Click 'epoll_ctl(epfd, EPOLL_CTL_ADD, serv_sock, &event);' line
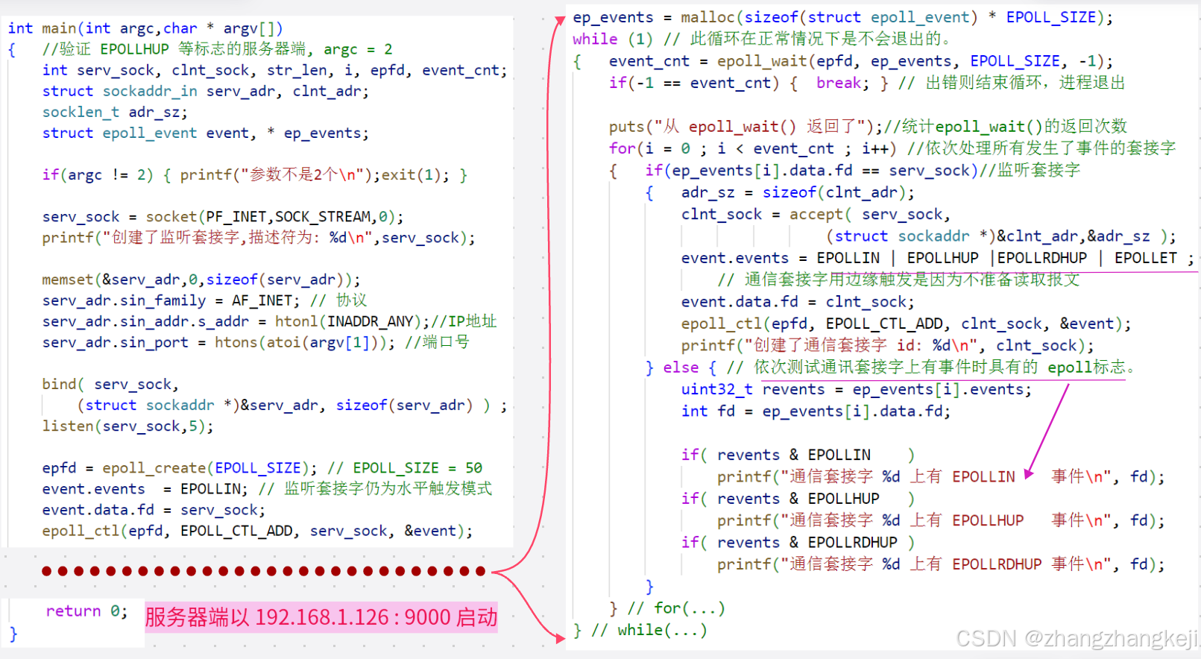The width and height of the screenshot is (1201, 659). click(x=257, y=530)
